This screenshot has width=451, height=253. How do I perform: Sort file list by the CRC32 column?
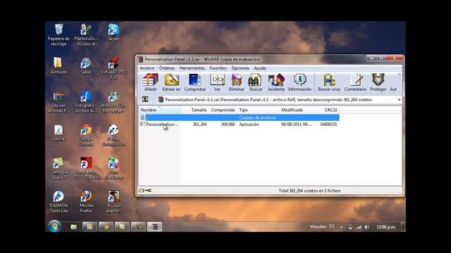pos(326,110)
